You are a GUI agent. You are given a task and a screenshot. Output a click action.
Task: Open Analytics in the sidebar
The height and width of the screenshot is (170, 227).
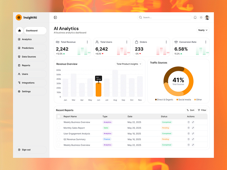pos(31,39)
